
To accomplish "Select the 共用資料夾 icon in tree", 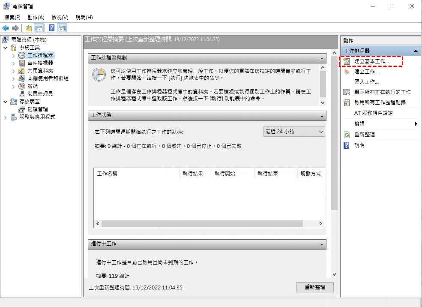I will coord(22,71).
